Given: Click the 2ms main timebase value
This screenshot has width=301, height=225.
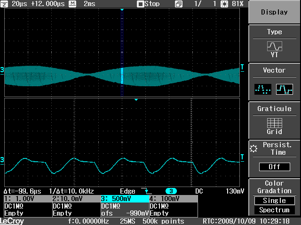Looking at the screenshot, I should click(89, 4).
